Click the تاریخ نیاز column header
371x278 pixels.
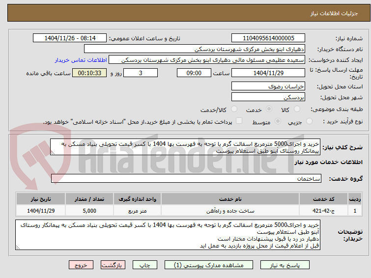click(41, 199)
